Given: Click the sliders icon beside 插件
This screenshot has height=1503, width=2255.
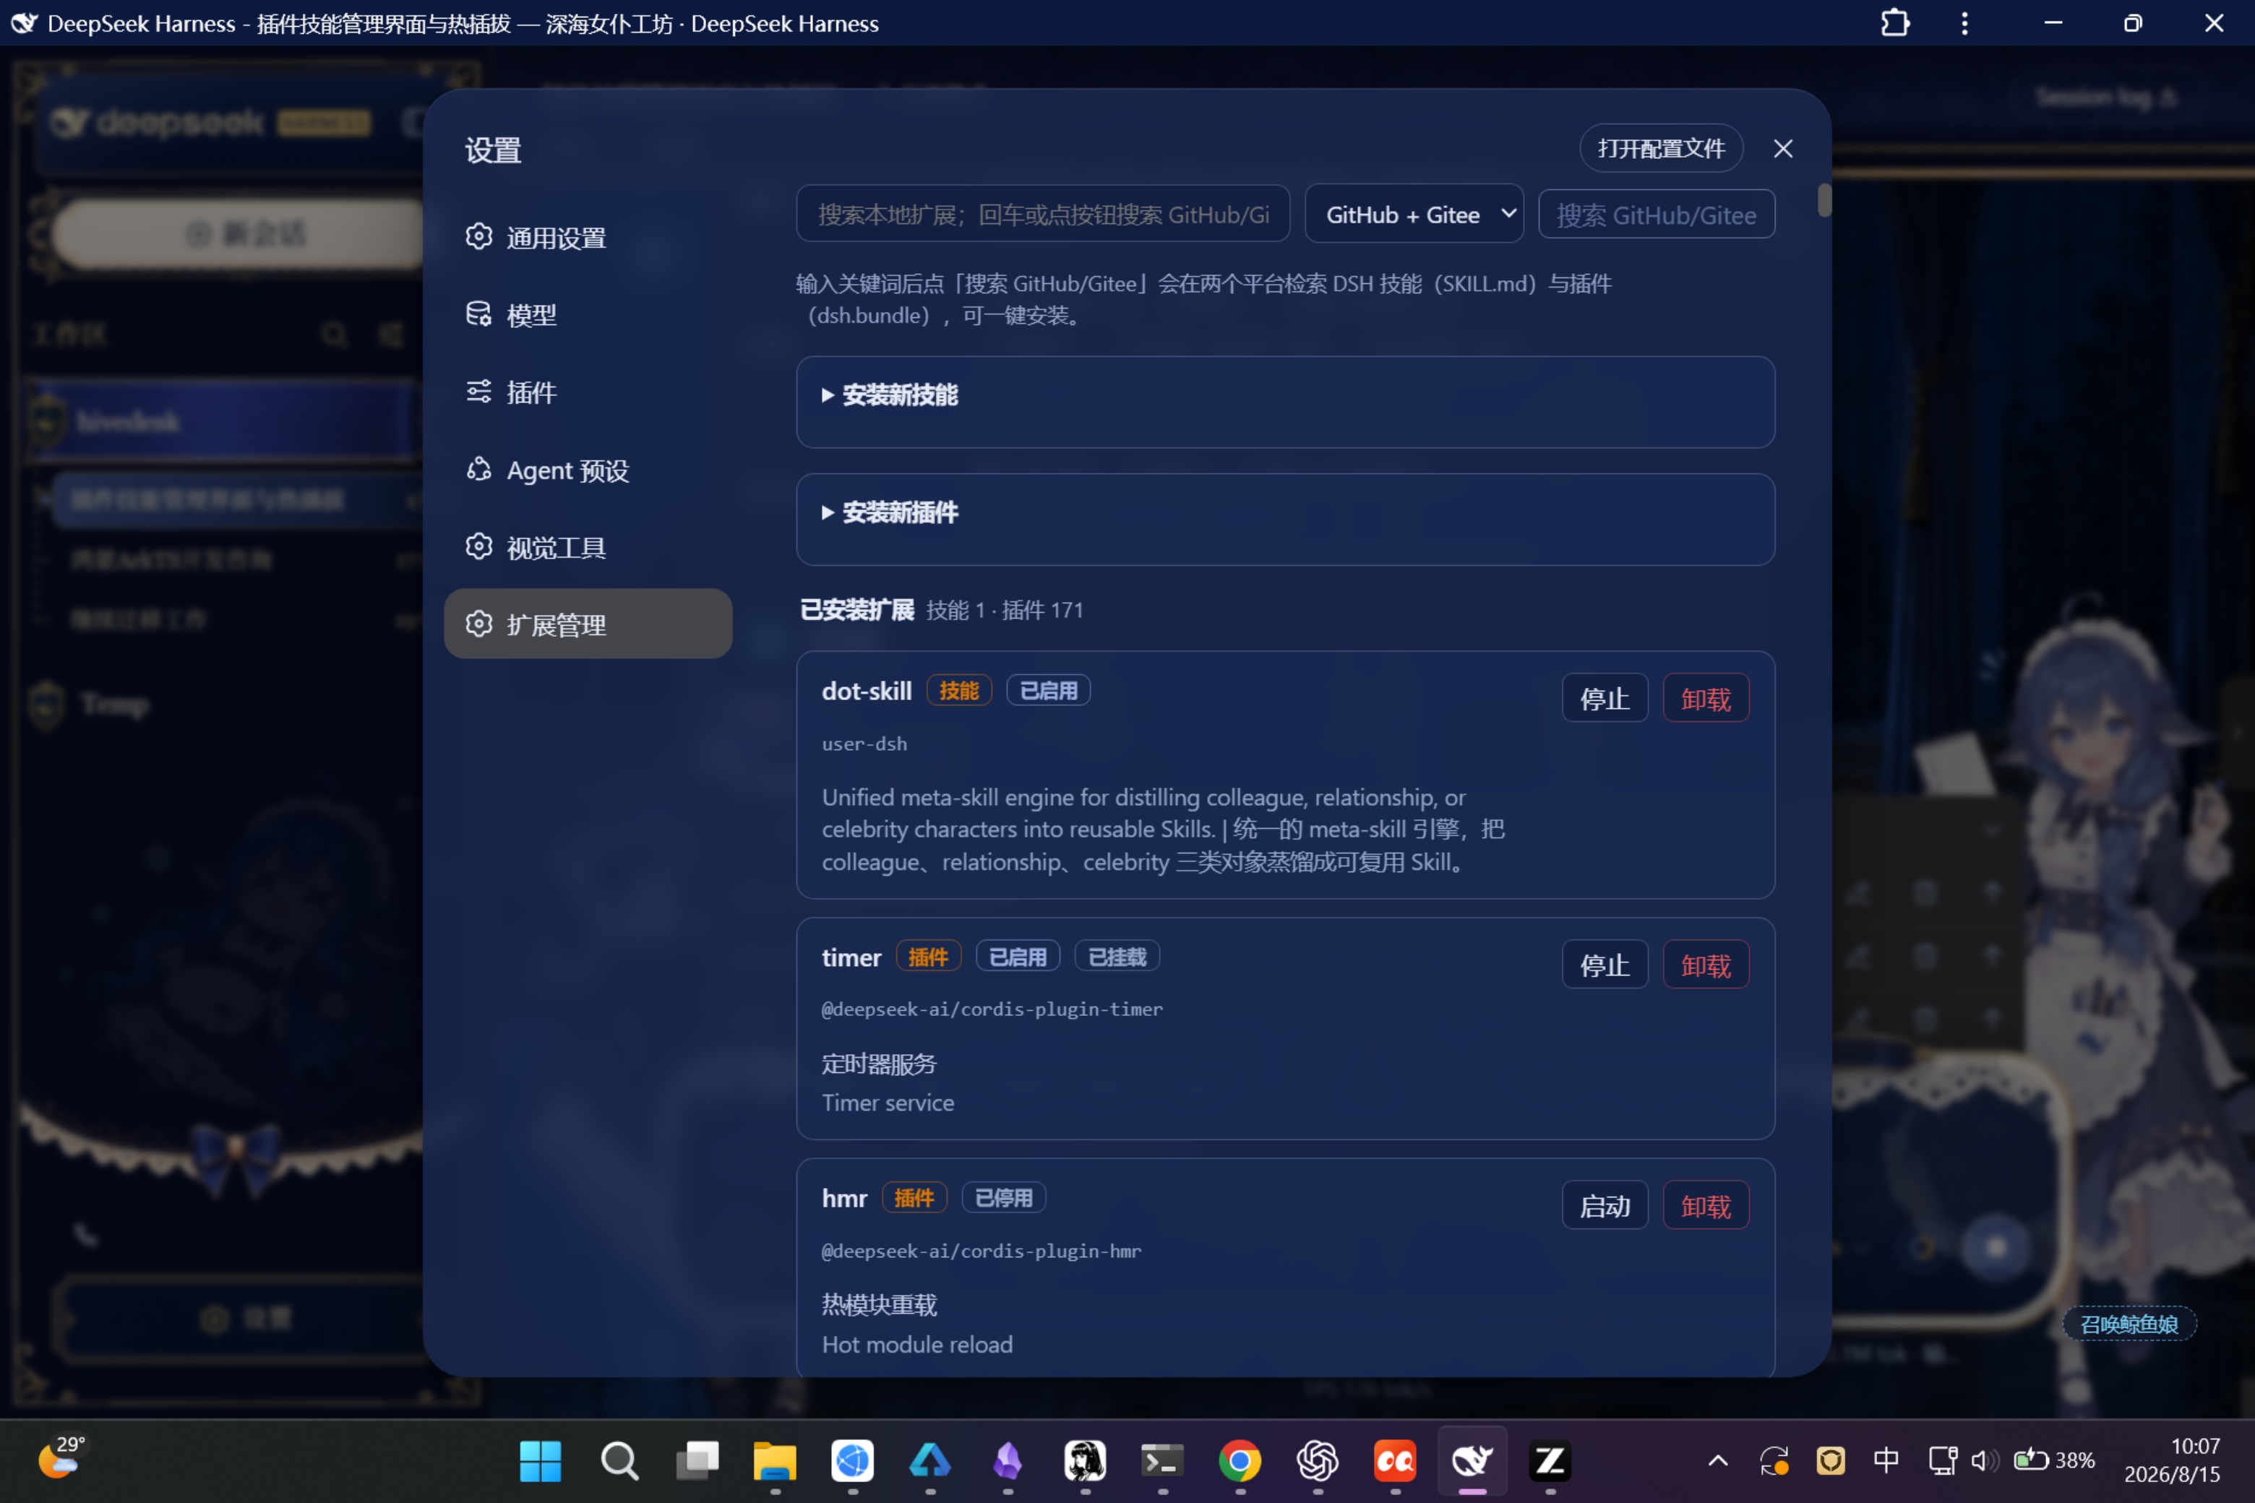Looking at the screenshot, I should 478,391.
